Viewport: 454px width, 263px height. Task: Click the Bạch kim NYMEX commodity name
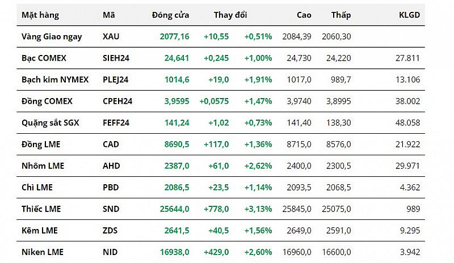(x=55, y=79)
